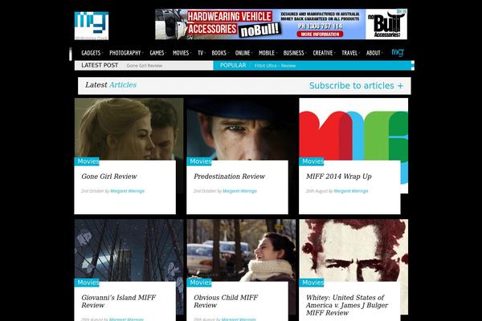Open Whitey: United States of America title

(347, 305)
